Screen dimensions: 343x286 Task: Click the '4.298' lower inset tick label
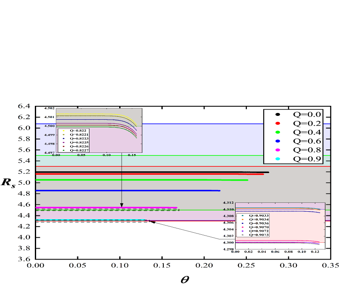click(228, 249)
